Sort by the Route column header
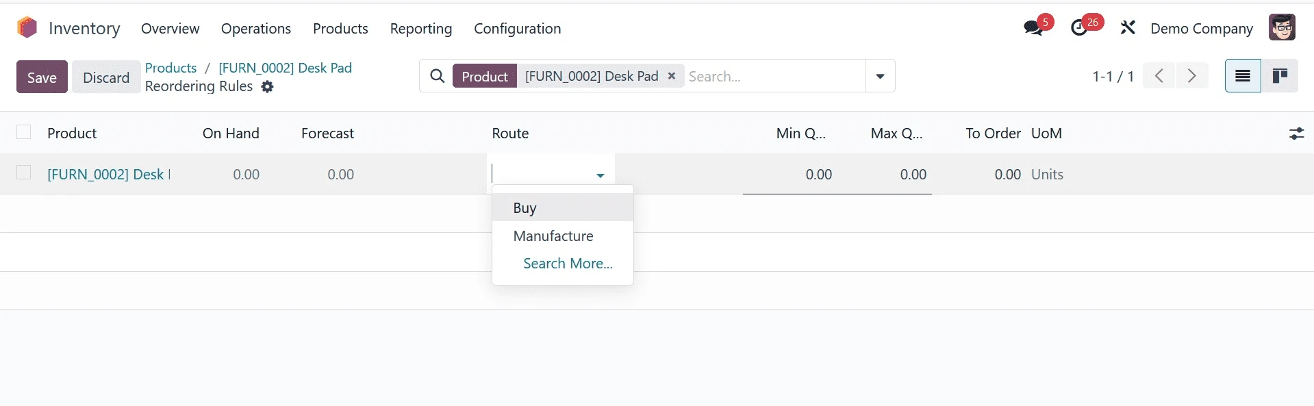This screenshot has height=406, width=1314. click(x=510, y=134)
